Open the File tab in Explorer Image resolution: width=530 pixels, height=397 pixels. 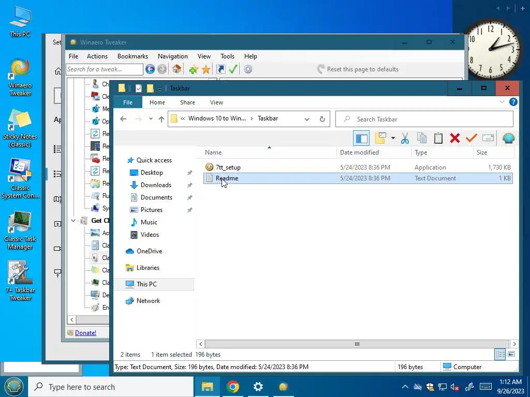[128, 102]
